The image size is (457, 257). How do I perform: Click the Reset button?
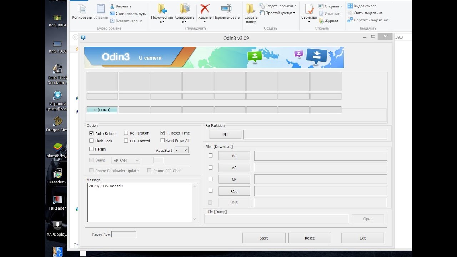tap(310, 238)
